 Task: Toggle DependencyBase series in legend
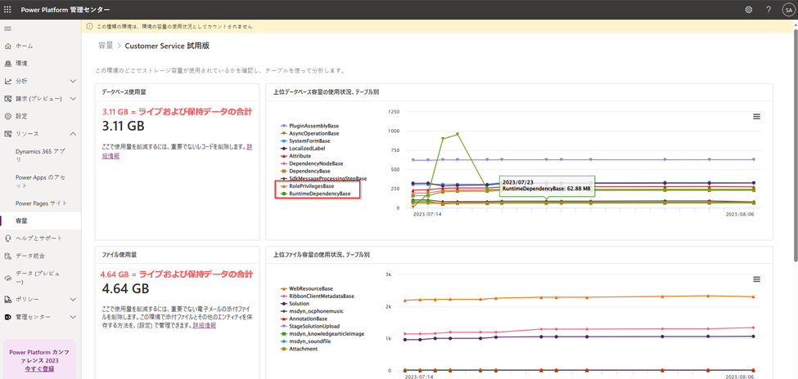point(306,172)
